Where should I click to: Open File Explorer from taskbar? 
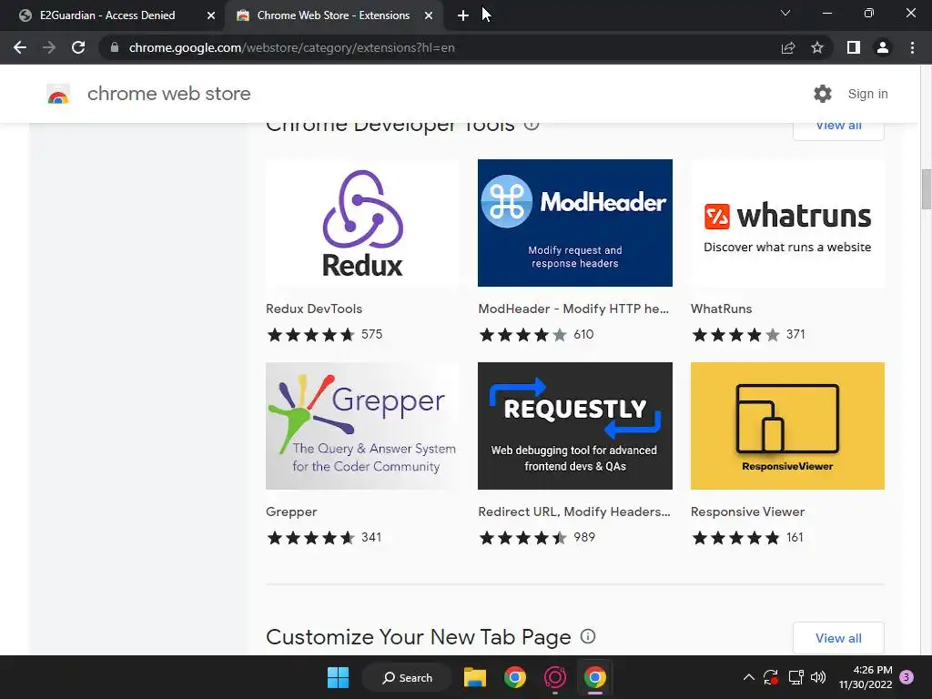click(475, 677)
